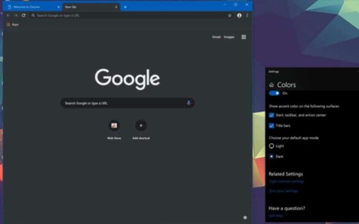Go to Settings home icon
This screenshot has height=224, width=359.
point(271,85)
